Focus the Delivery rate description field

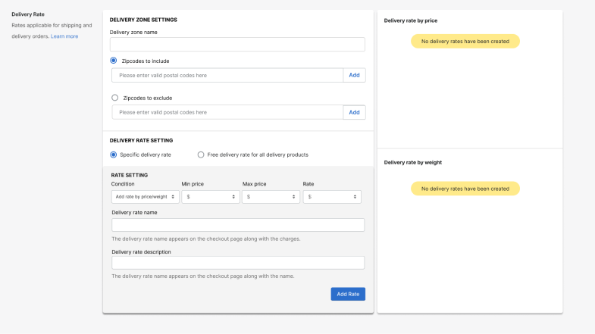coord(238,263)
